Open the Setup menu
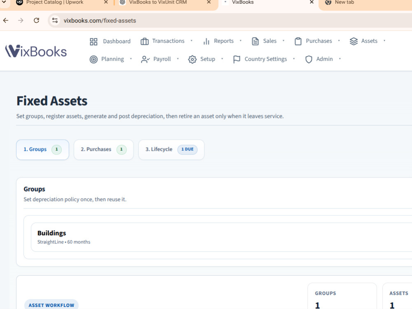Image resolution: width=412 pixels, height=309 pixels. tap(208, 59)
